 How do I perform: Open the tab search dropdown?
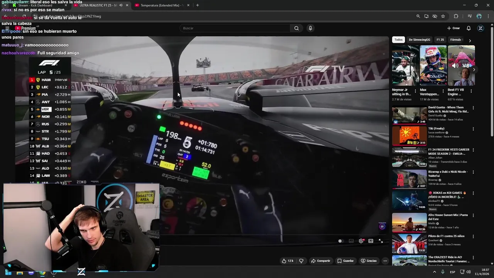5,5
